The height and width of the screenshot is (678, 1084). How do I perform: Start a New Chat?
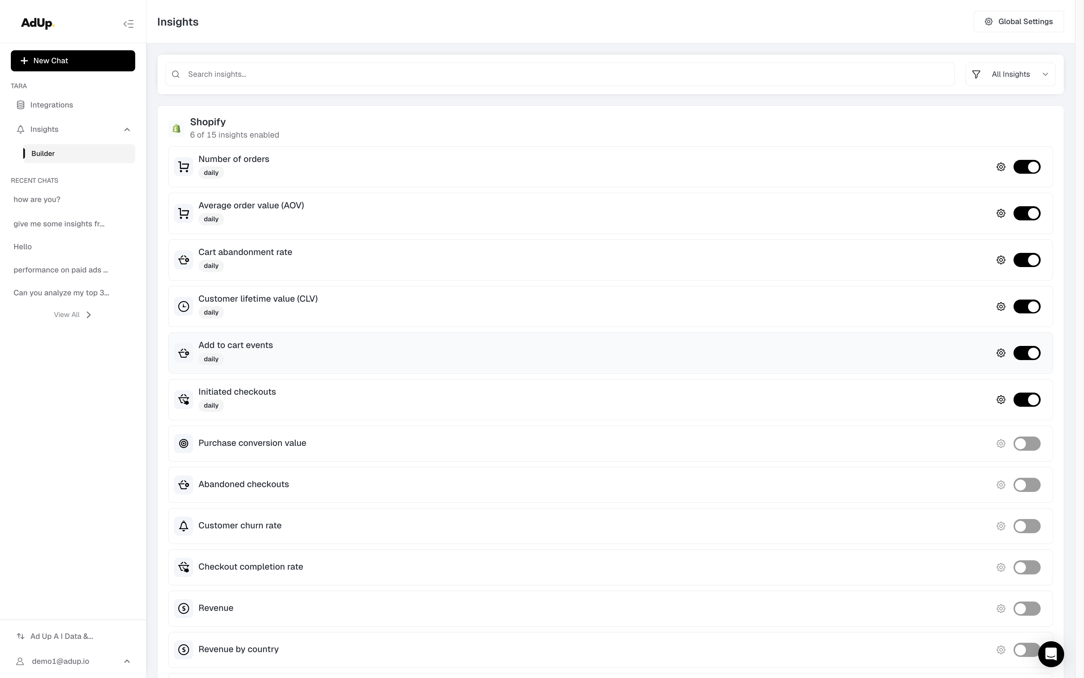[x=73, y=61]
